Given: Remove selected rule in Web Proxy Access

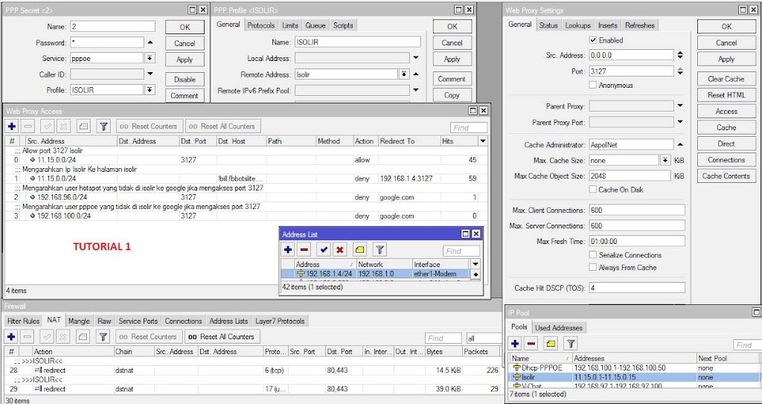Looking at the screenshot, I should [x=28, y=126].
